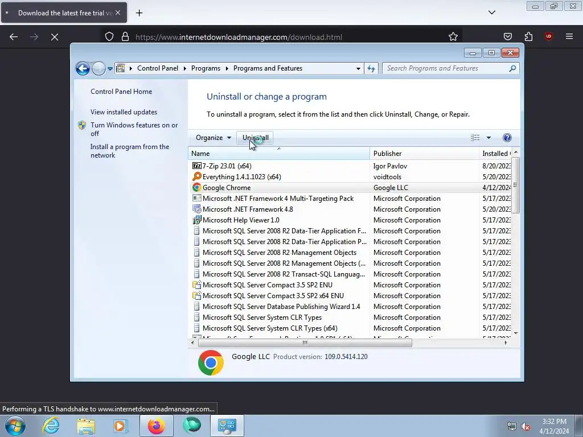Click the Programs breadcrumb
The image size is (583, 437).
206,68
